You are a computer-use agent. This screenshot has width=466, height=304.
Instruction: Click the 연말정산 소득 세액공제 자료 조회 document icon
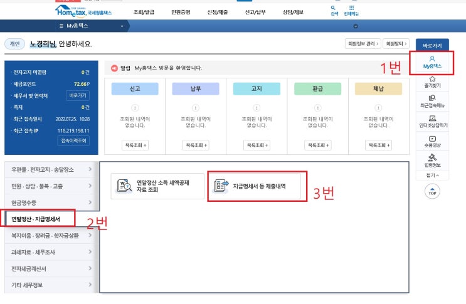pos(124,186)
